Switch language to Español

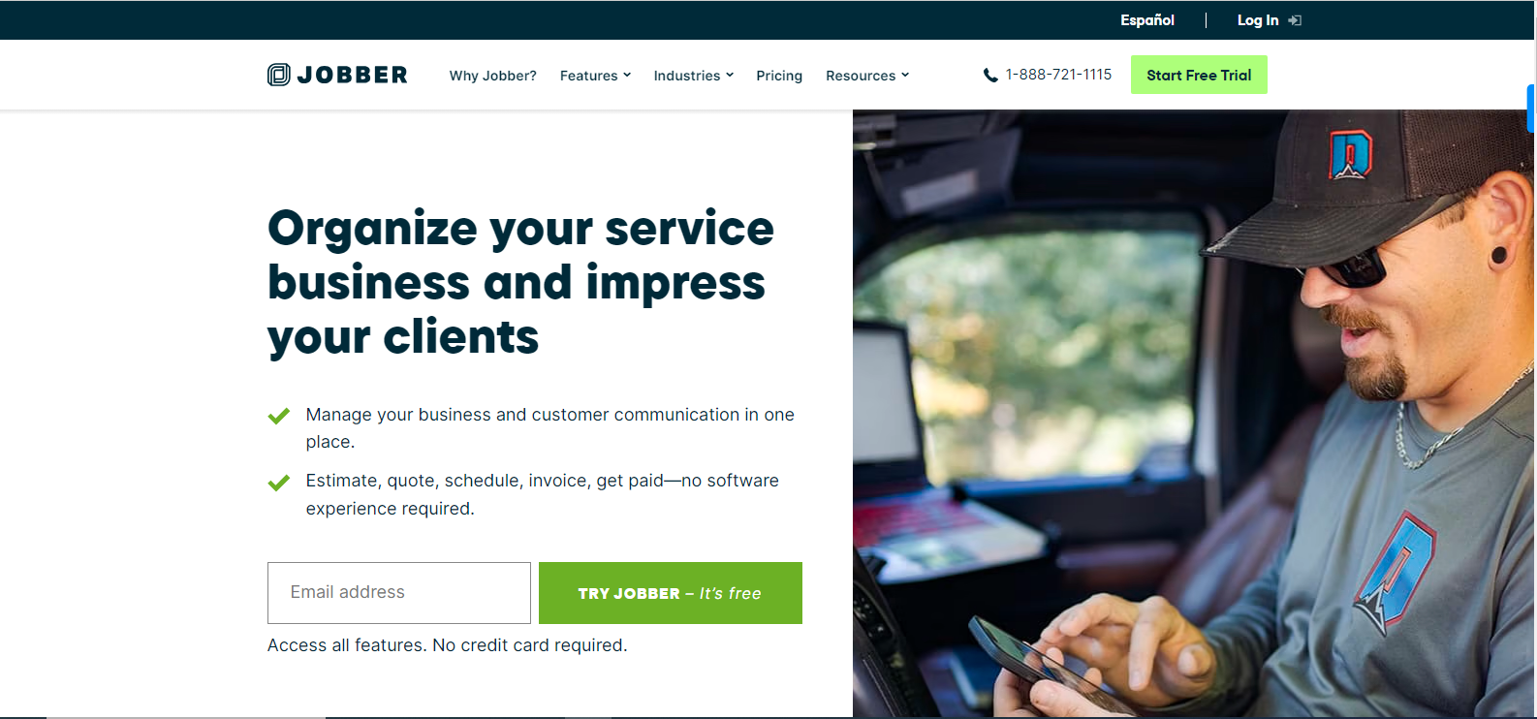pyautogui.click(x=1147, y=20)
